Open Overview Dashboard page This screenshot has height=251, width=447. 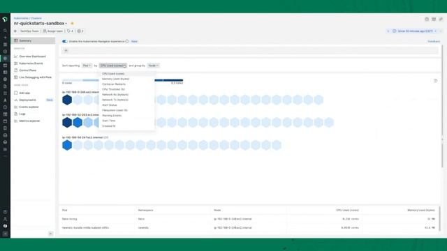33,56
